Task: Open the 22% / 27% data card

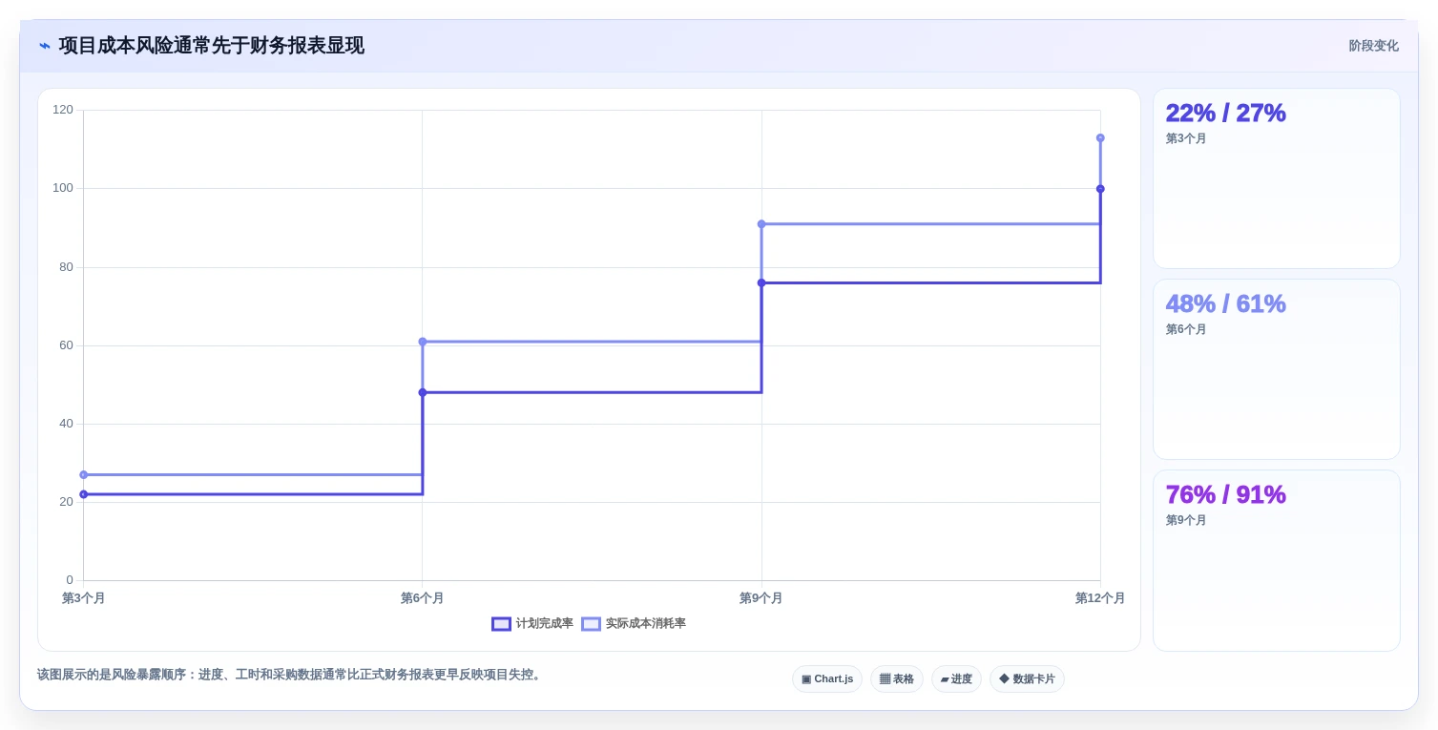Action: pyautogui.click(x=1277, y=178)
